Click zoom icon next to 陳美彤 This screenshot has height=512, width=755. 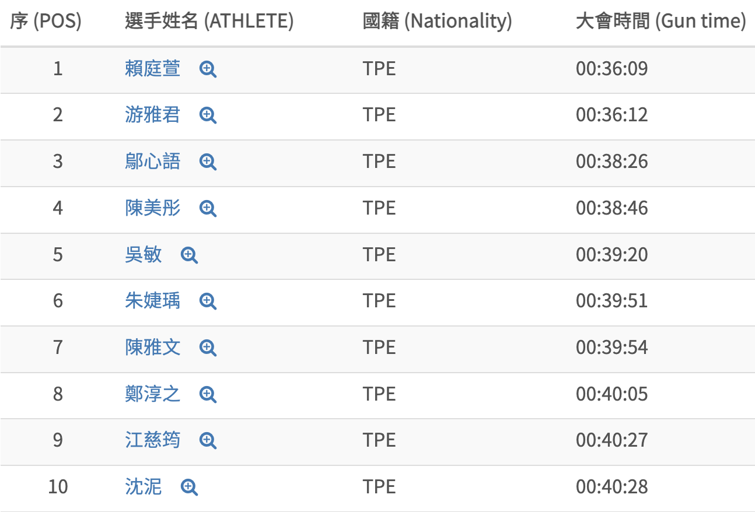(208, 208)
